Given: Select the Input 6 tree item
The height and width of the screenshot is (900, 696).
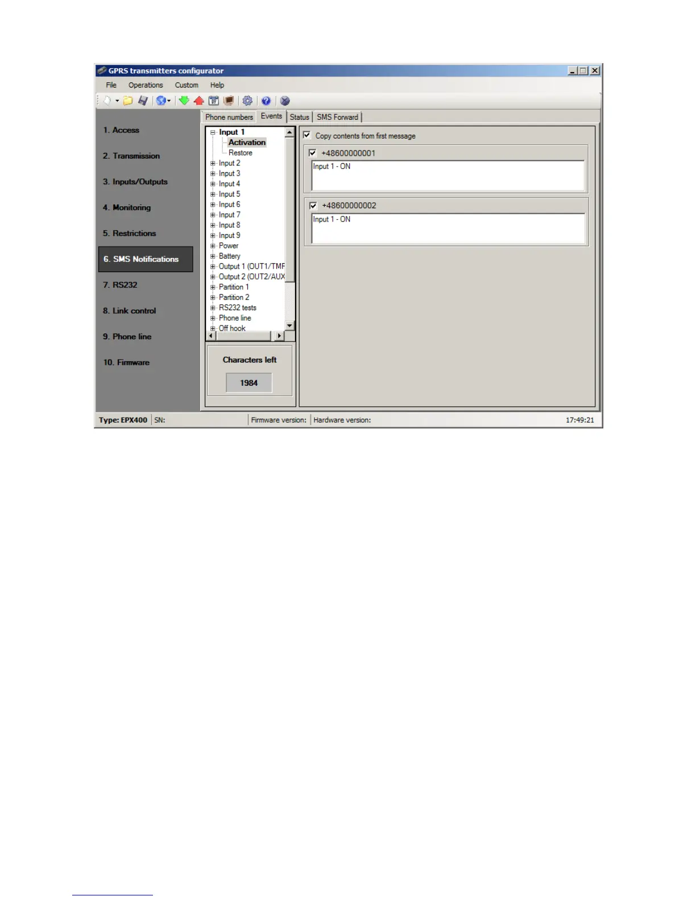Looking at the screenshot, I should (x=230, y=205).
